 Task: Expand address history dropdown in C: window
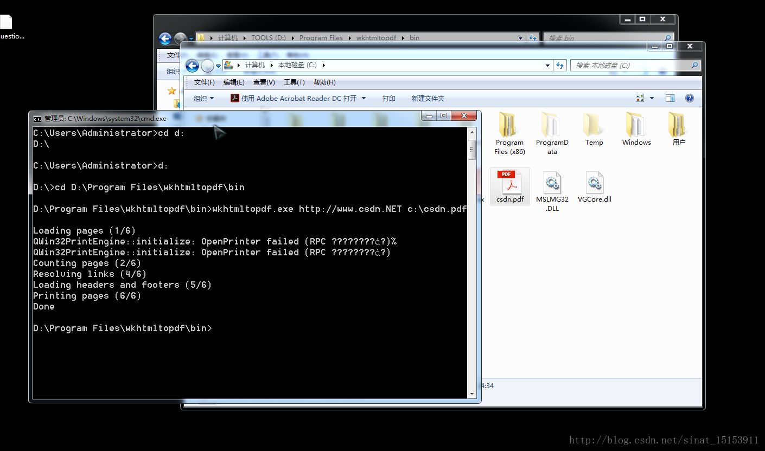tap(547, 65)
